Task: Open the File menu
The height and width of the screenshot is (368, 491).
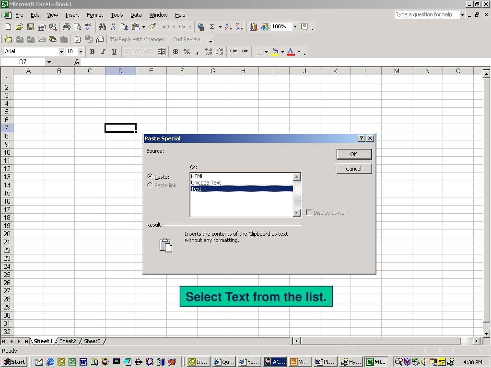Action: [x=19, y=15]
